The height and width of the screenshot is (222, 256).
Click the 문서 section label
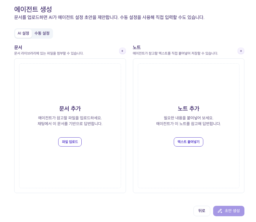(18, 47)
